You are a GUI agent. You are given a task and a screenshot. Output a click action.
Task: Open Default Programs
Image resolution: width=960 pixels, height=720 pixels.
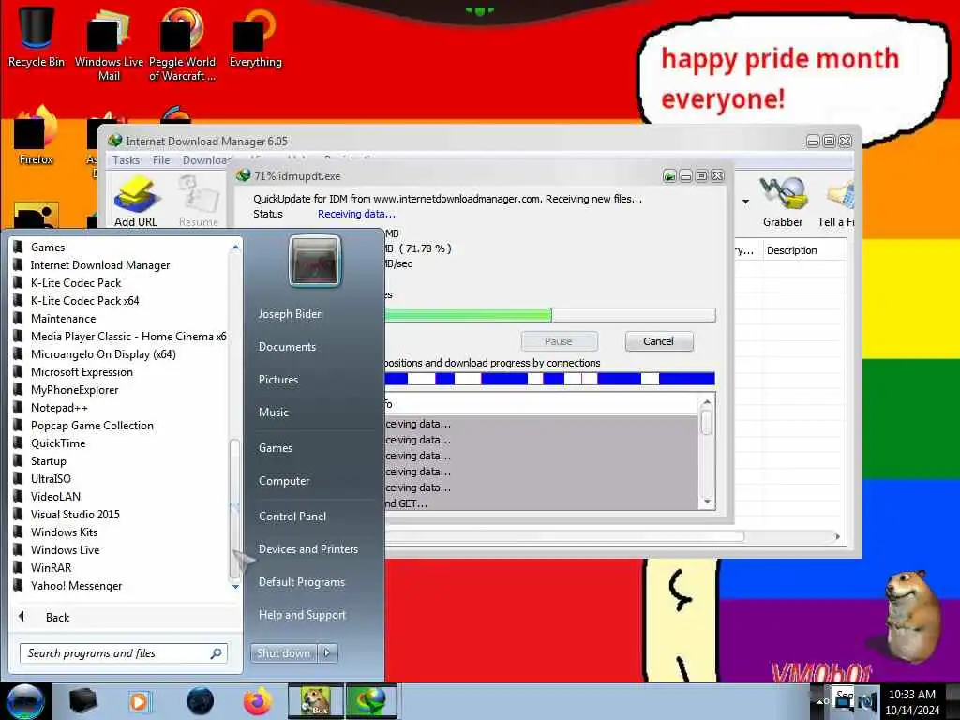coord(302,582)
